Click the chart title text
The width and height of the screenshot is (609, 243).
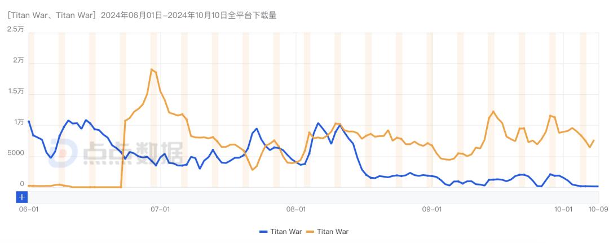[x=142, y=15]
